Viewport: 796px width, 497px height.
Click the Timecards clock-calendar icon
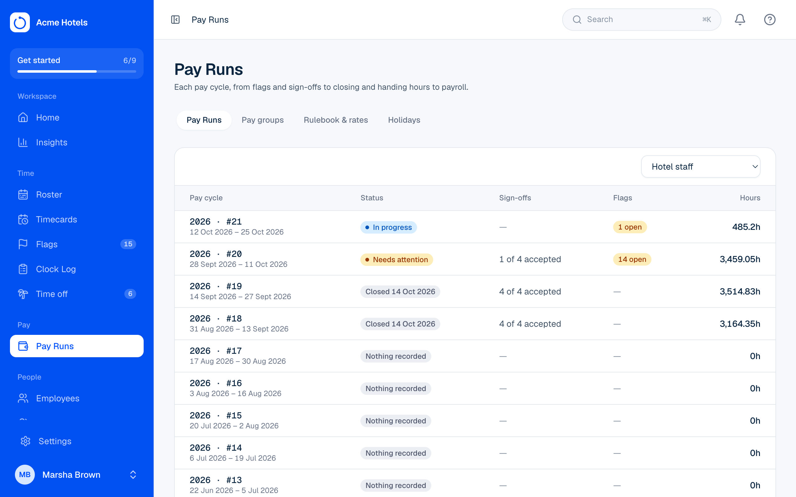23,219
